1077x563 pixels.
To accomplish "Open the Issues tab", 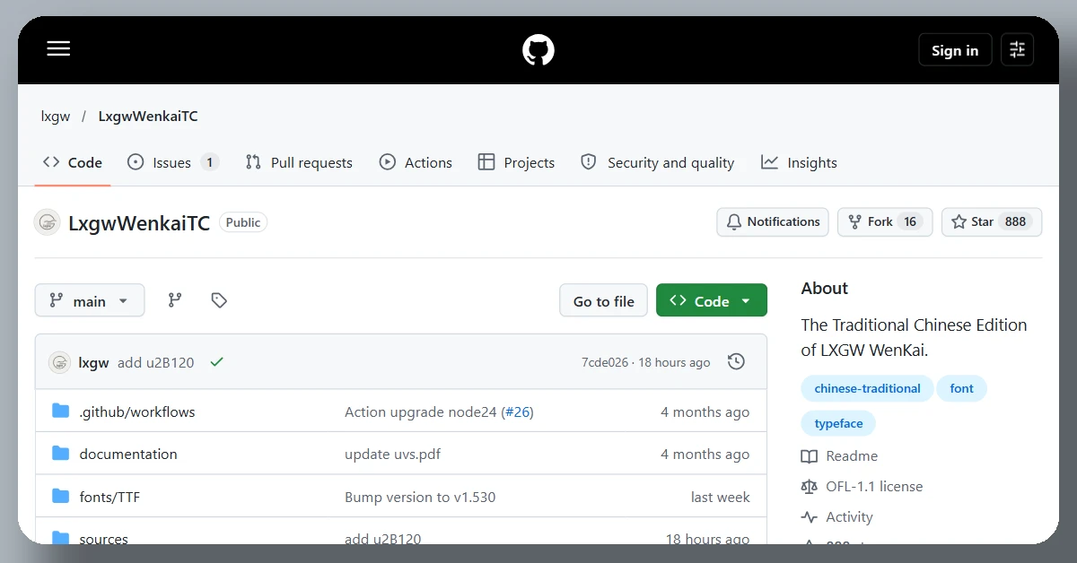I will point(173,162).
